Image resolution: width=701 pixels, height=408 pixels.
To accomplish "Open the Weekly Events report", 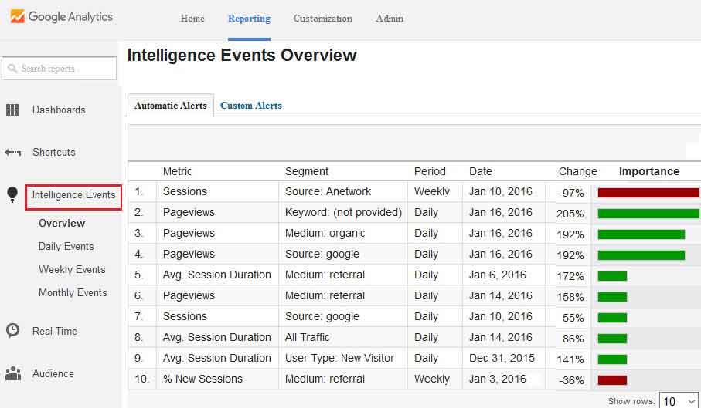I will pos(72,270).
